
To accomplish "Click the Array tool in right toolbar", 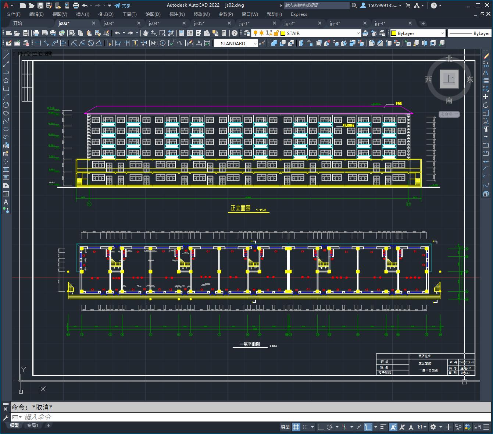I will click(486, 89).
